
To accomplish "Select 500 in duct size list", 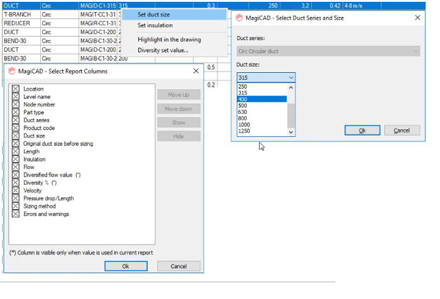I will pyautogui.click(x=262, y=106).
